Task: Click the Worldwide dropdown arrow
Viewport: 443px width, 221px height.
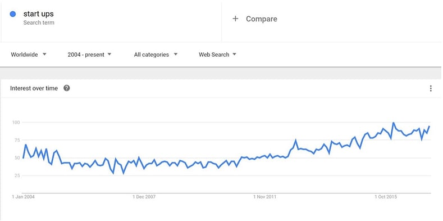Action: point(44,55)
